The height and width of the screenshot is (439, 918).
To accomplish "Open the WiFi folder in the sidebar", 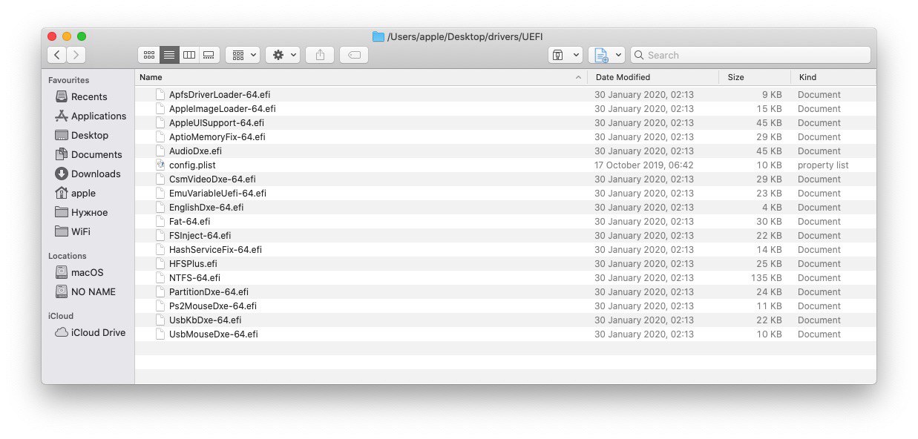I will pyautogui.click(x=73, y=231).
